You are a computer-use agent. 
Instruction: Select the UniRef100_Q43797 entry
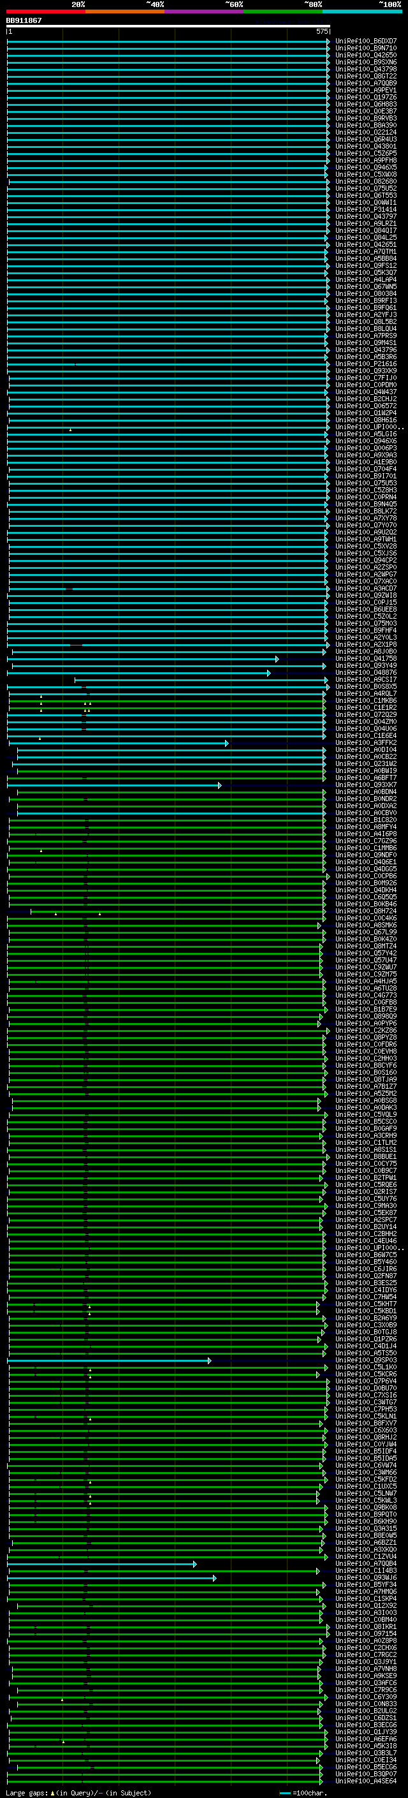click(x=365, y=216)
